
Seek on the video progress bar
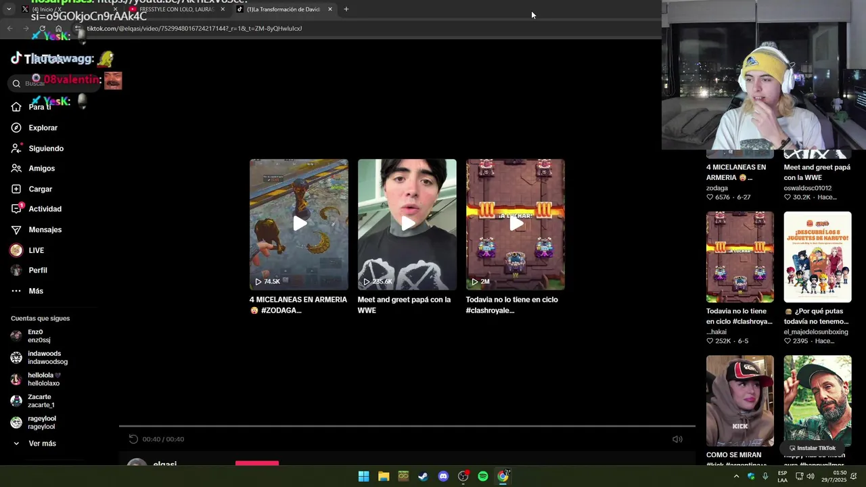point(407,426)
